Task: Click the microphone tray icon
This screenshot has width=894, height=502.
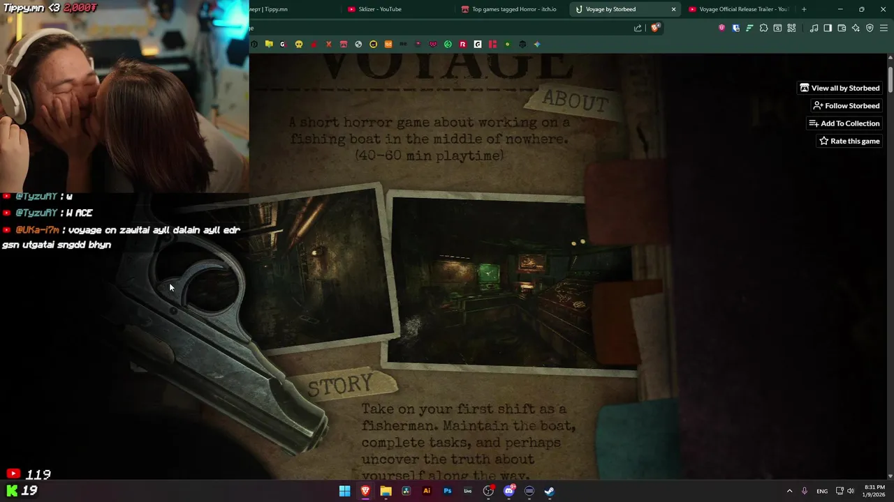Action: tap(805, 491)
